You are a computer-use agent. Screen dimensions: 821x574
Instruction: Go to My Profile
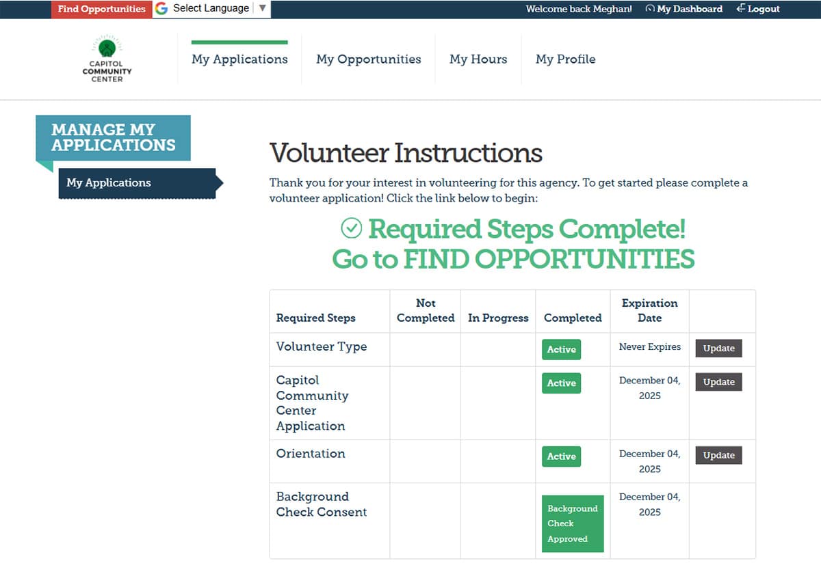[565, 59]
